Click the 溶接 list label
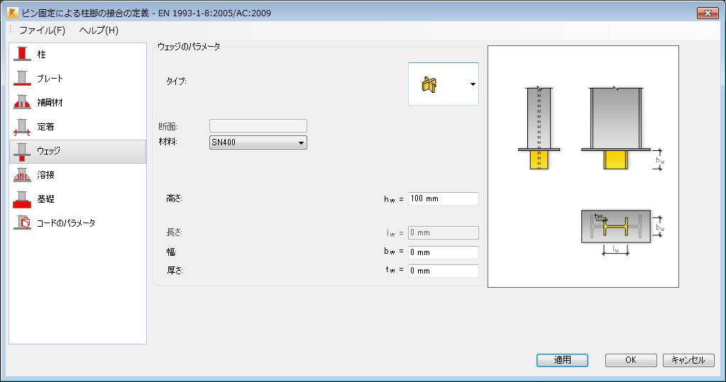 pos(46,175)
